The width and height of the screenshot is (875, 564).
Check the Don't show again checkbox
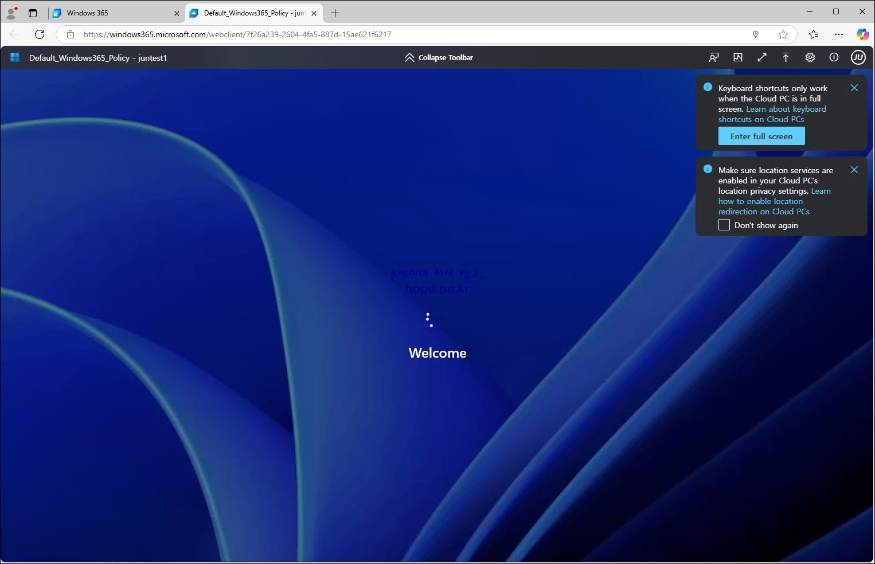[724, 225]
